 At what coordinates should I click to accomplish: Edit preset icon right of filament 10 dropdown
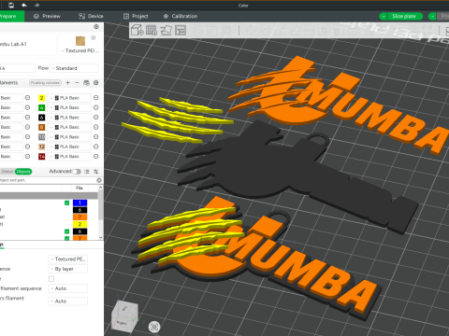point(96,137)
